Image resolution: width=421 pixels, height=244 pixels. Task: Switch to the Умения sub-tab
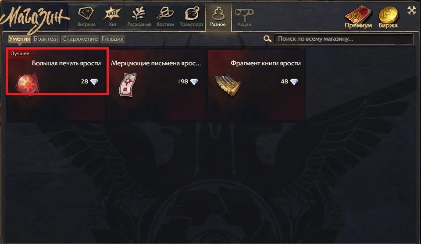point(19,39)
